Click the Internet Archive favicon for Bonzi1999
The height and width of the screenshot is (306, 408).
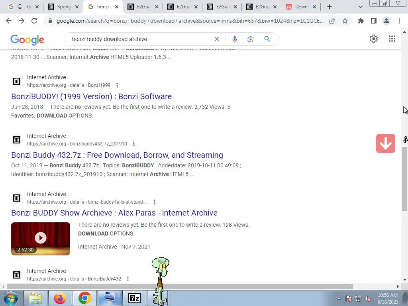[x=17, y=81]
